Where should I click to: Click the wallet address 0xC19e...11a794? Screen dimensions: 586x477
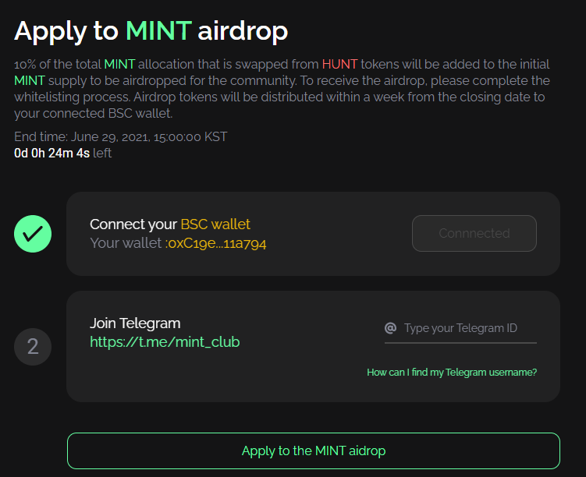tap(217, 243)
